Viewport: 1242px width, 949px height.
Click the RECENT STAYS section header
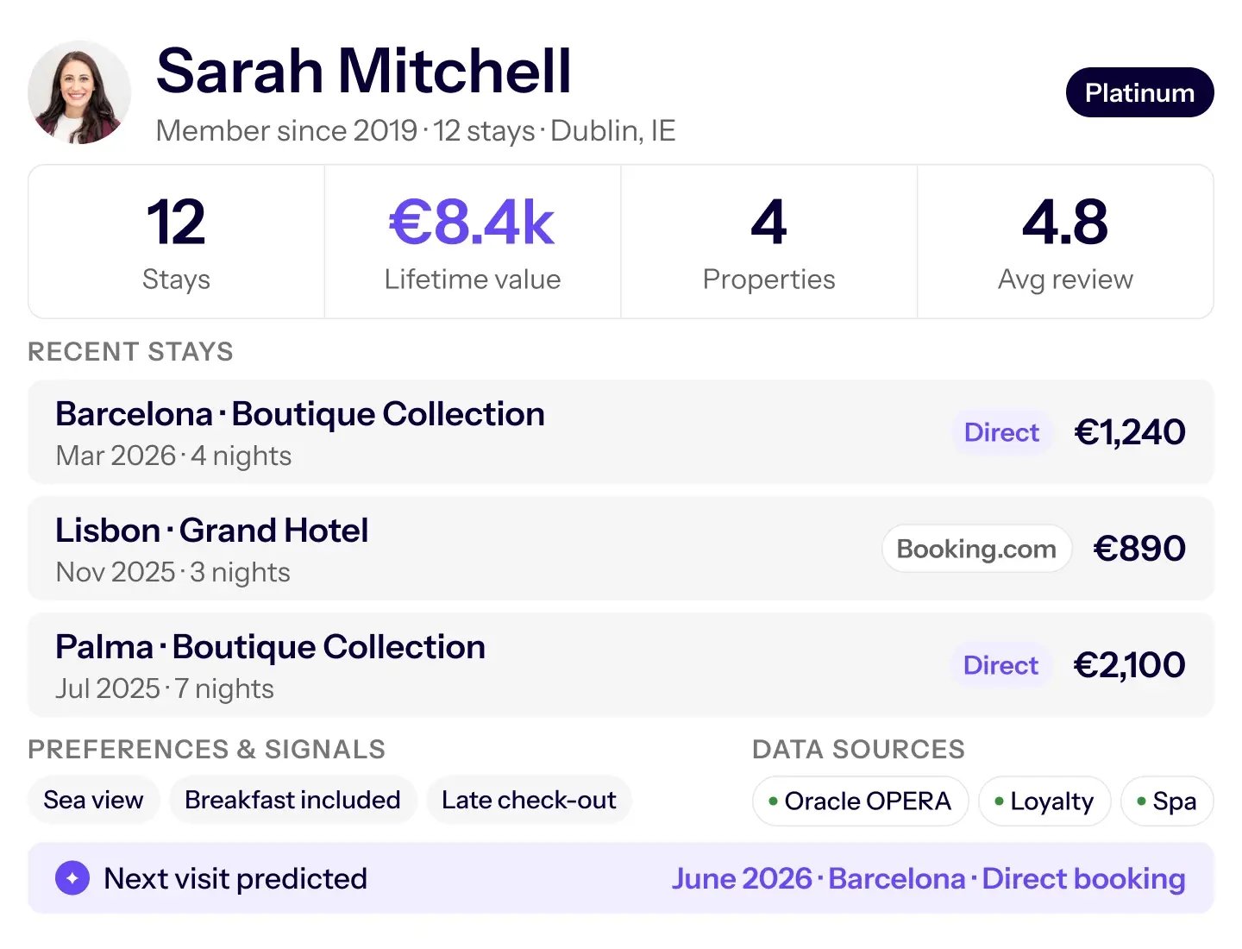click(x=130, y=352)
